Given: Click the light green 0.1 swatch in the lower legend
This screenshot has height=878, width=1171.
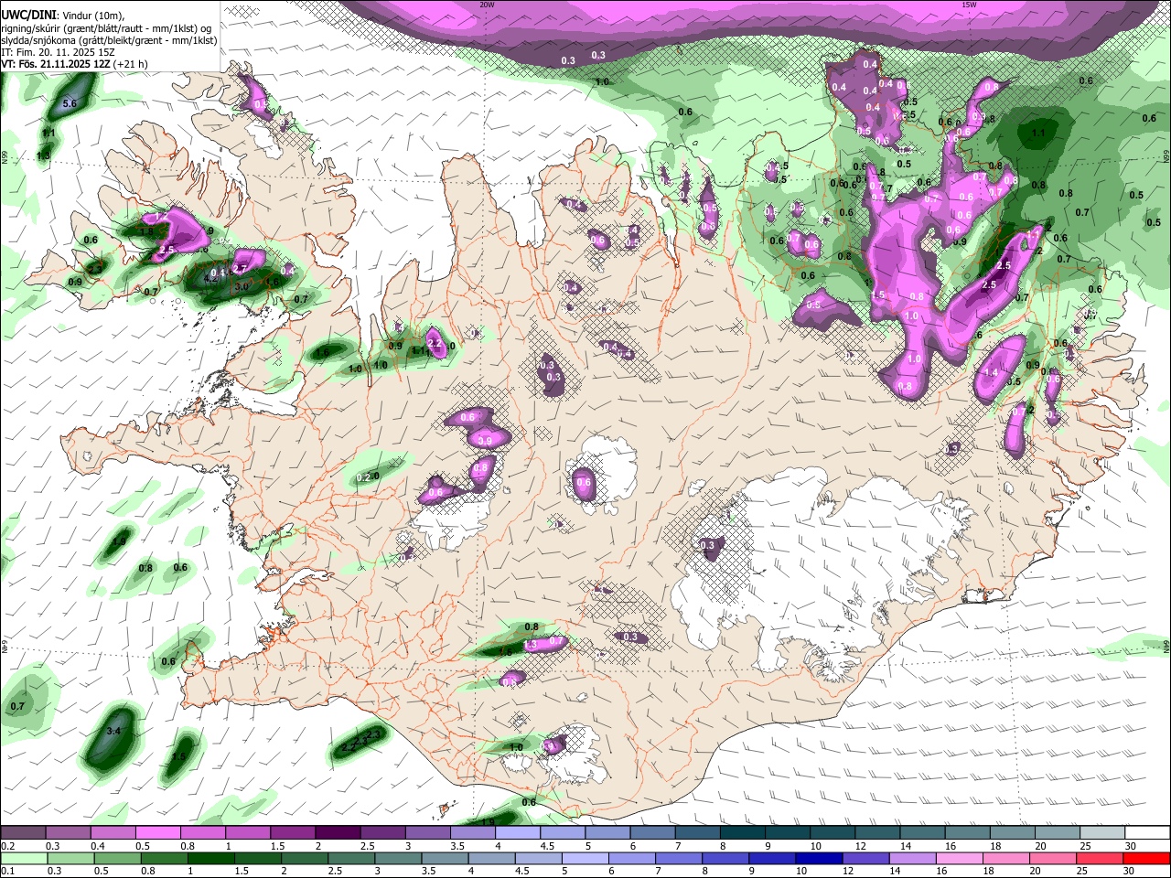Looking at the screenshot, I should click(x=24, y=859).
